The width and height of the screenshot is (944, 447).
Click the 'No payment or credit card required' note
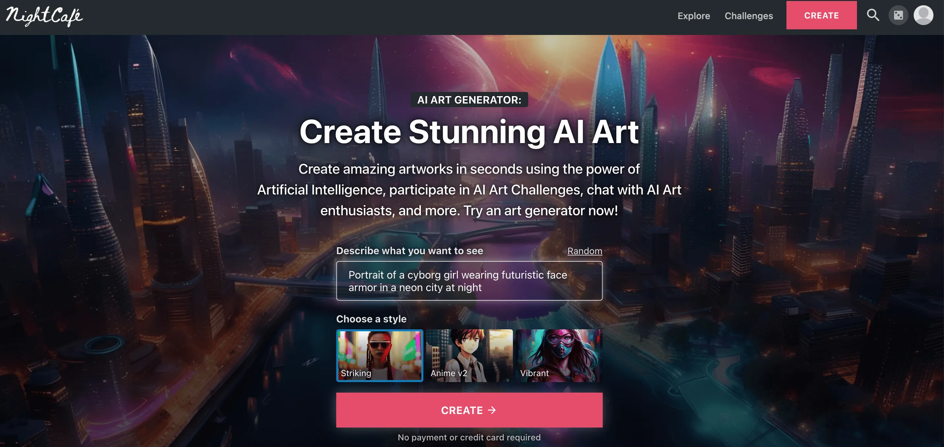pos(469,437)
